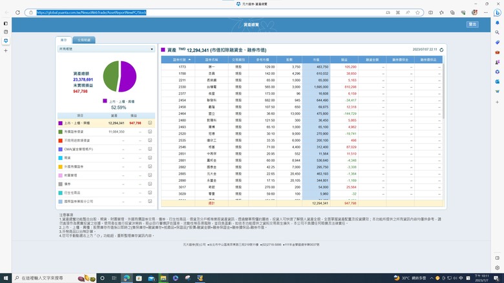Sort table by 股數 column header
The image size is (504, 283).
(x=289, y=59)
